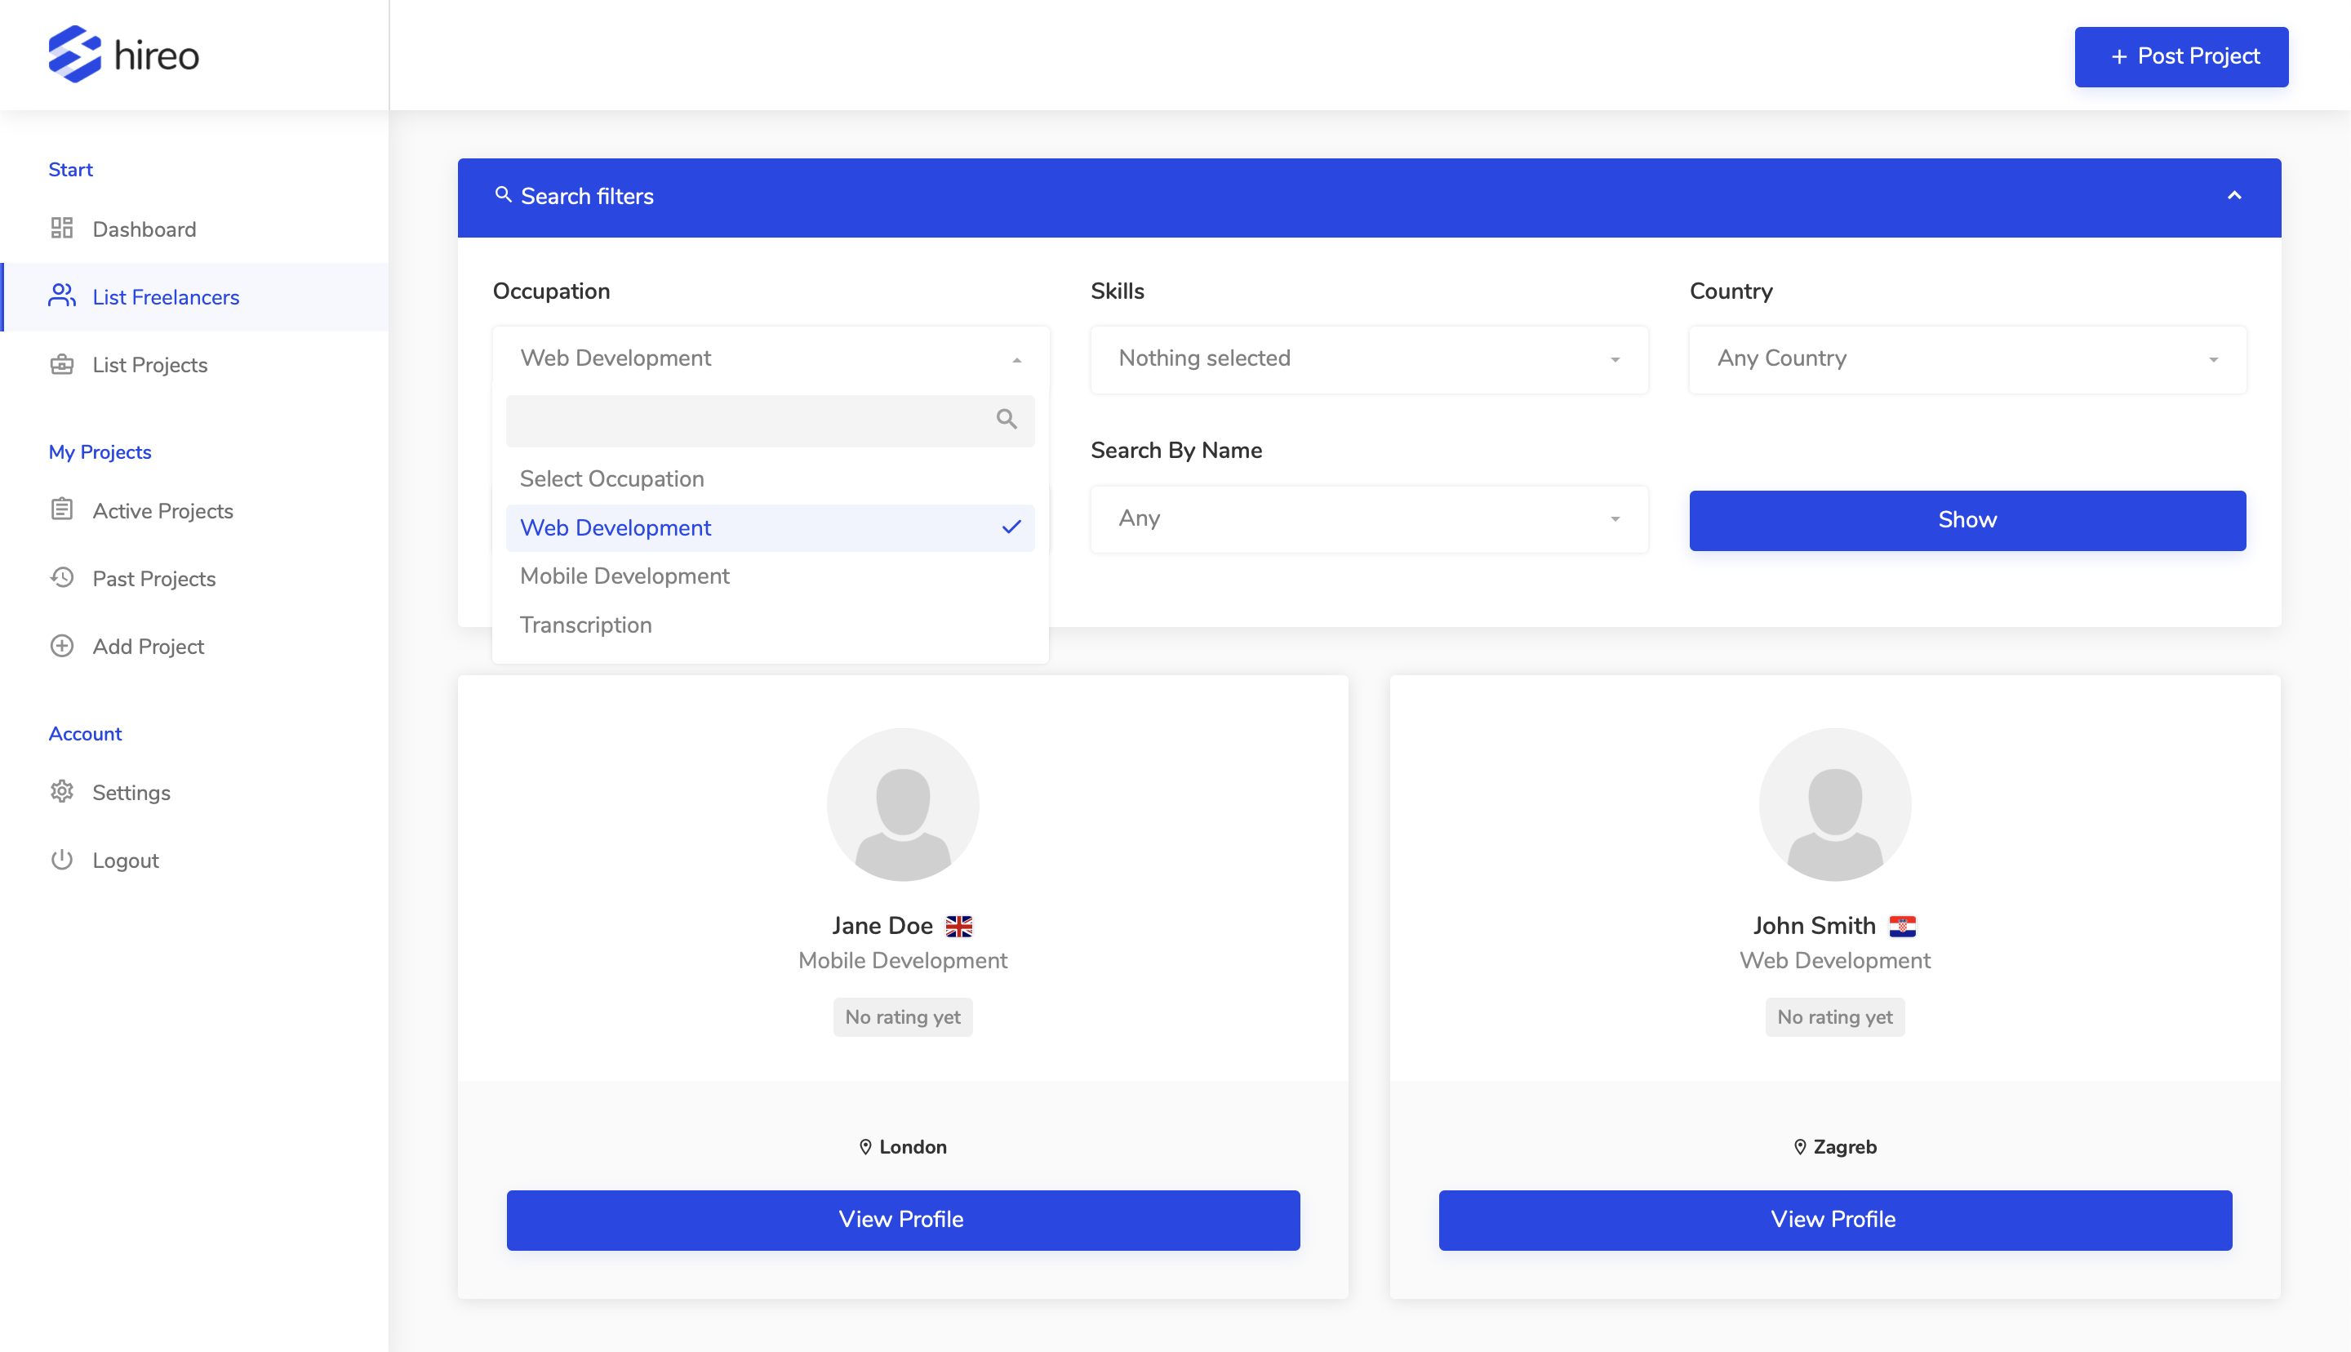Click the Active Projects clipboard icon
Viewport: 2351px width, 1352px height.
click(x=62, y=509)
